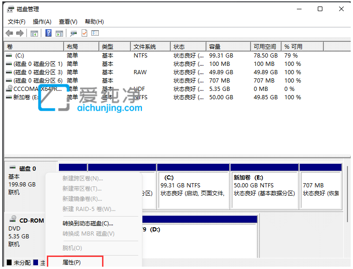The width and height of the screenshot is (353, 269).
Task: Open the 帮助(H) menu
Action: 94,22
